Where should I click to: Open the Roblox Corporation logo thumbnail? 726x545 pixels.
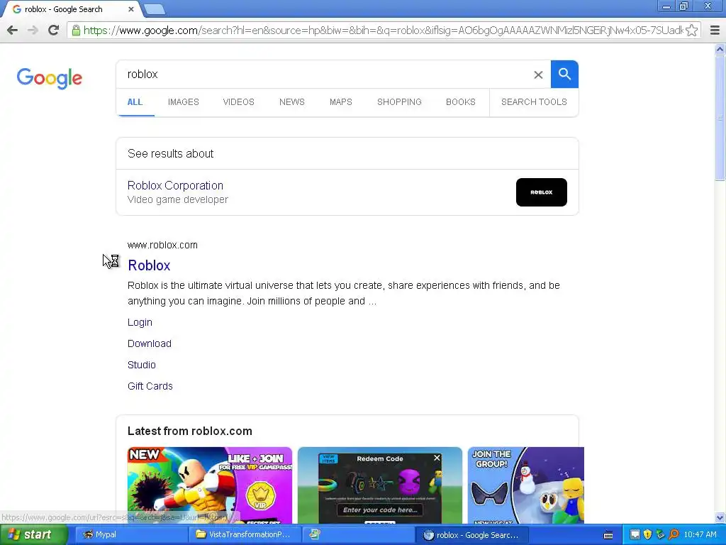coord(541,192)
